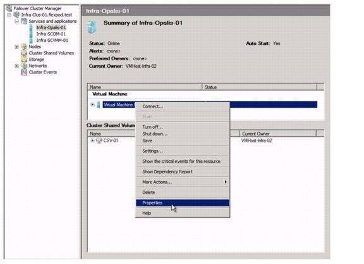Screen dimensions: 364x264
Task: Click the Nodes icon in tree
Action: 24,46
